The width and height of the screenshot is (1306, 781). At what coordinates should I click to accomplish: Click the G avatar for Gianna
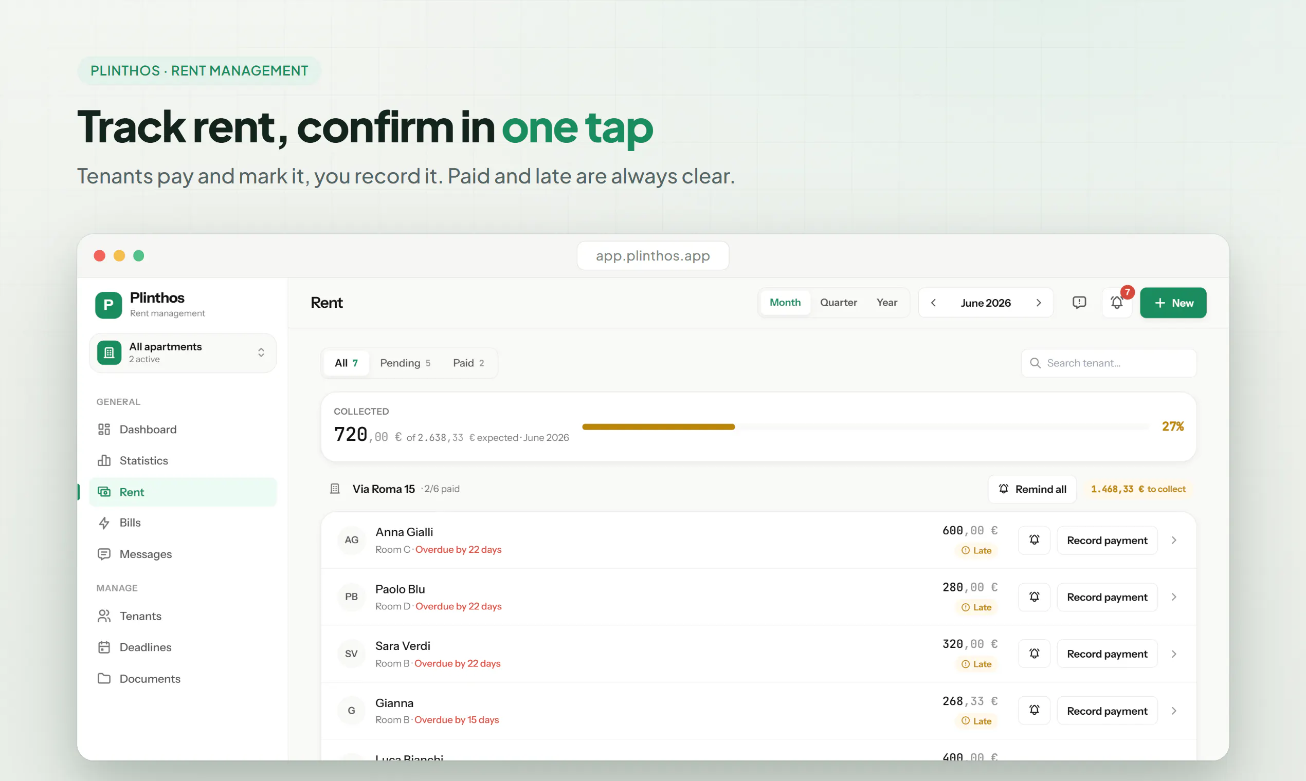point(351,711)
